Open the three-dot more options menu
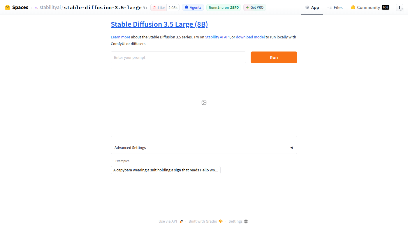This screenshot has width=408, height=229. [400, 8]
